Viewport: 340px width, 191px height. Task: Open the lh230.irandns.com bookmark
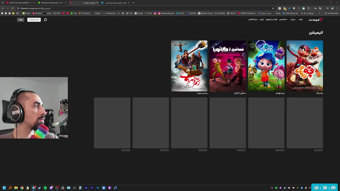coord(290,13)
